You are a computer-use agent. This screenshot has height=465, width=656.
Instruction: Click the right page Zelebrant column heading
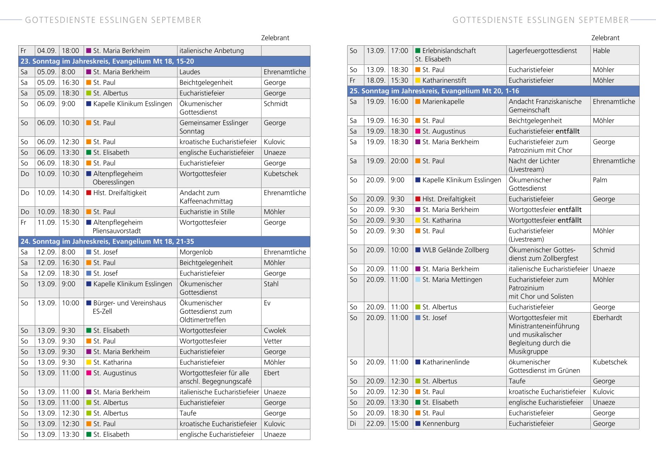pyautogui.click(x=605, y=38)
